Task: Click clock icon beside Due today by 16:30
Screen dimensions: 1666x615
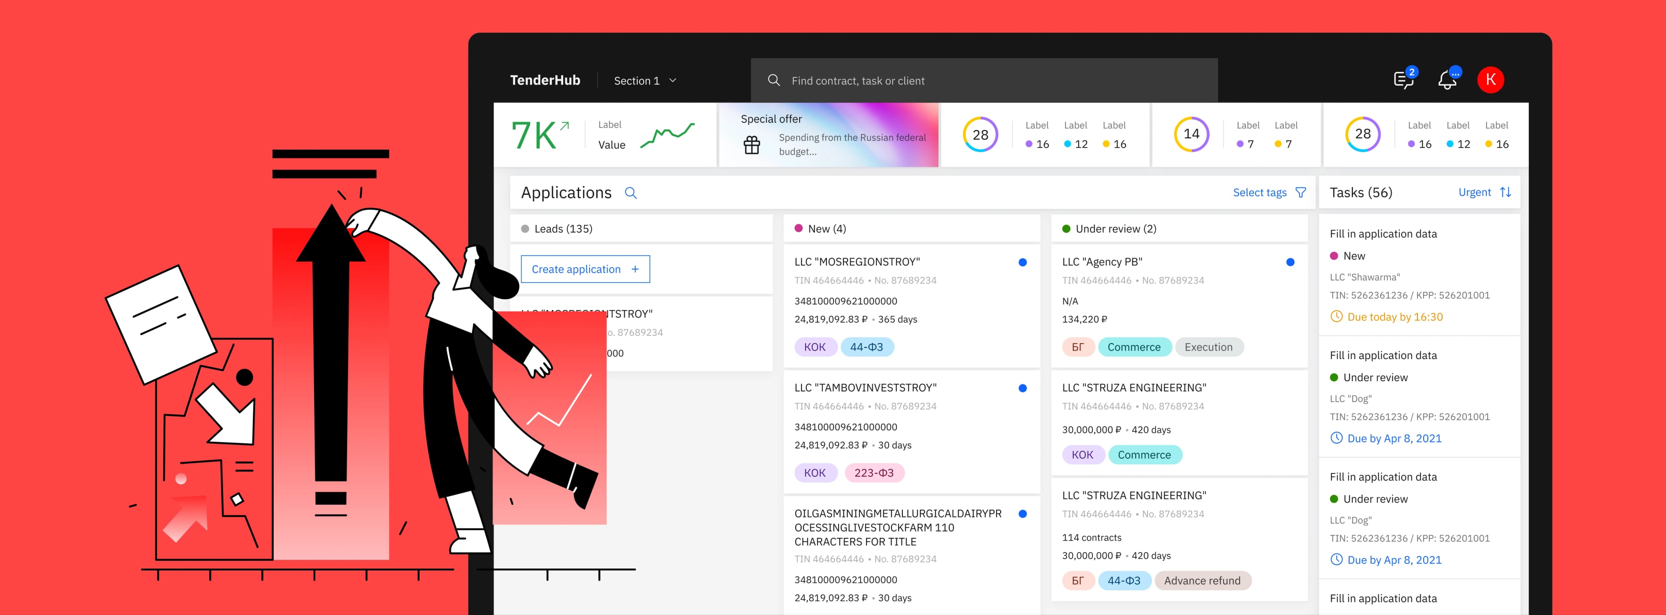Action: (1336, 317)
